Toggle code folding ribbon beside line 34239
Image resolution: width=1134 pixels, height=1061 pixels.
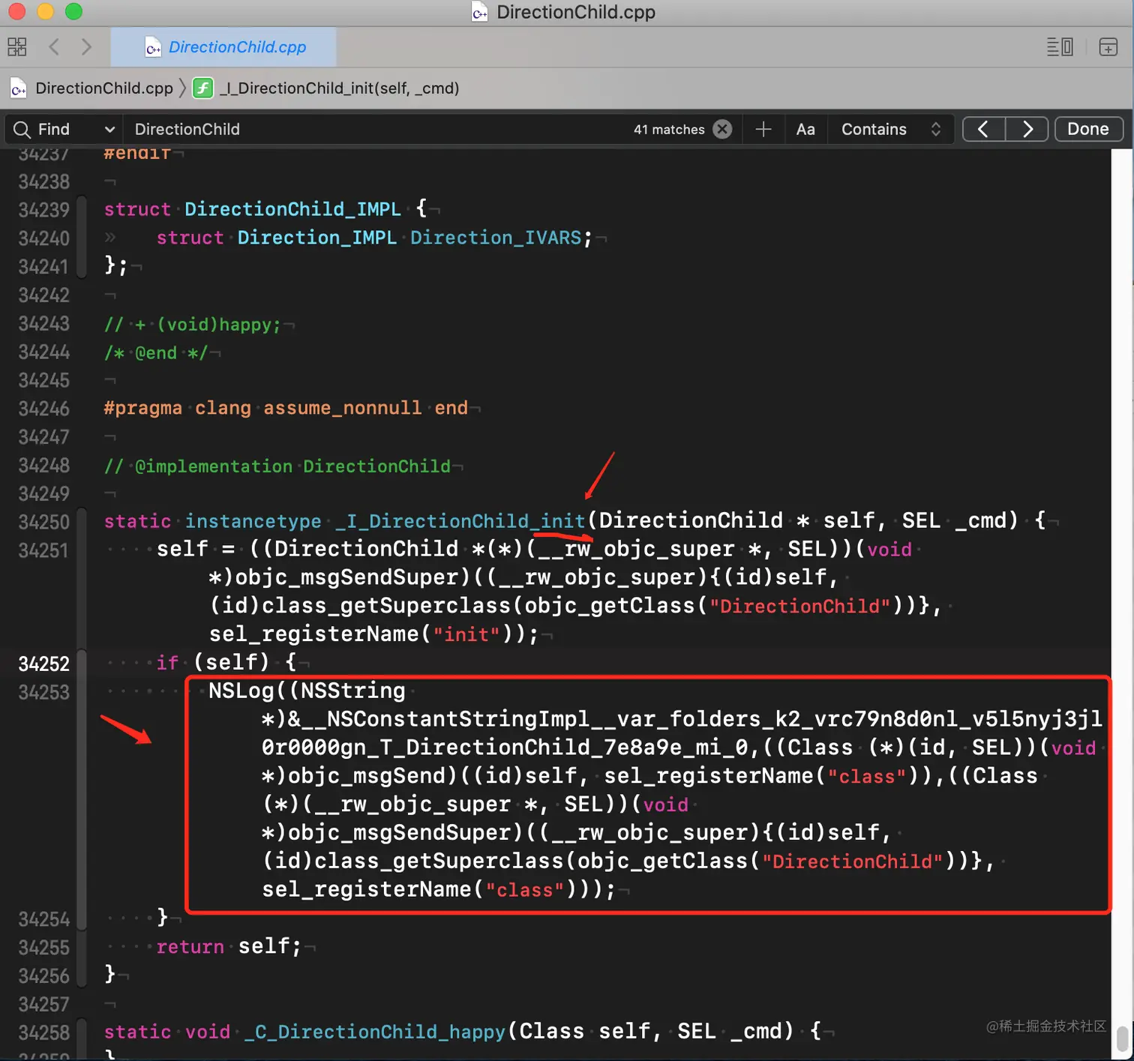click(82, 238)
